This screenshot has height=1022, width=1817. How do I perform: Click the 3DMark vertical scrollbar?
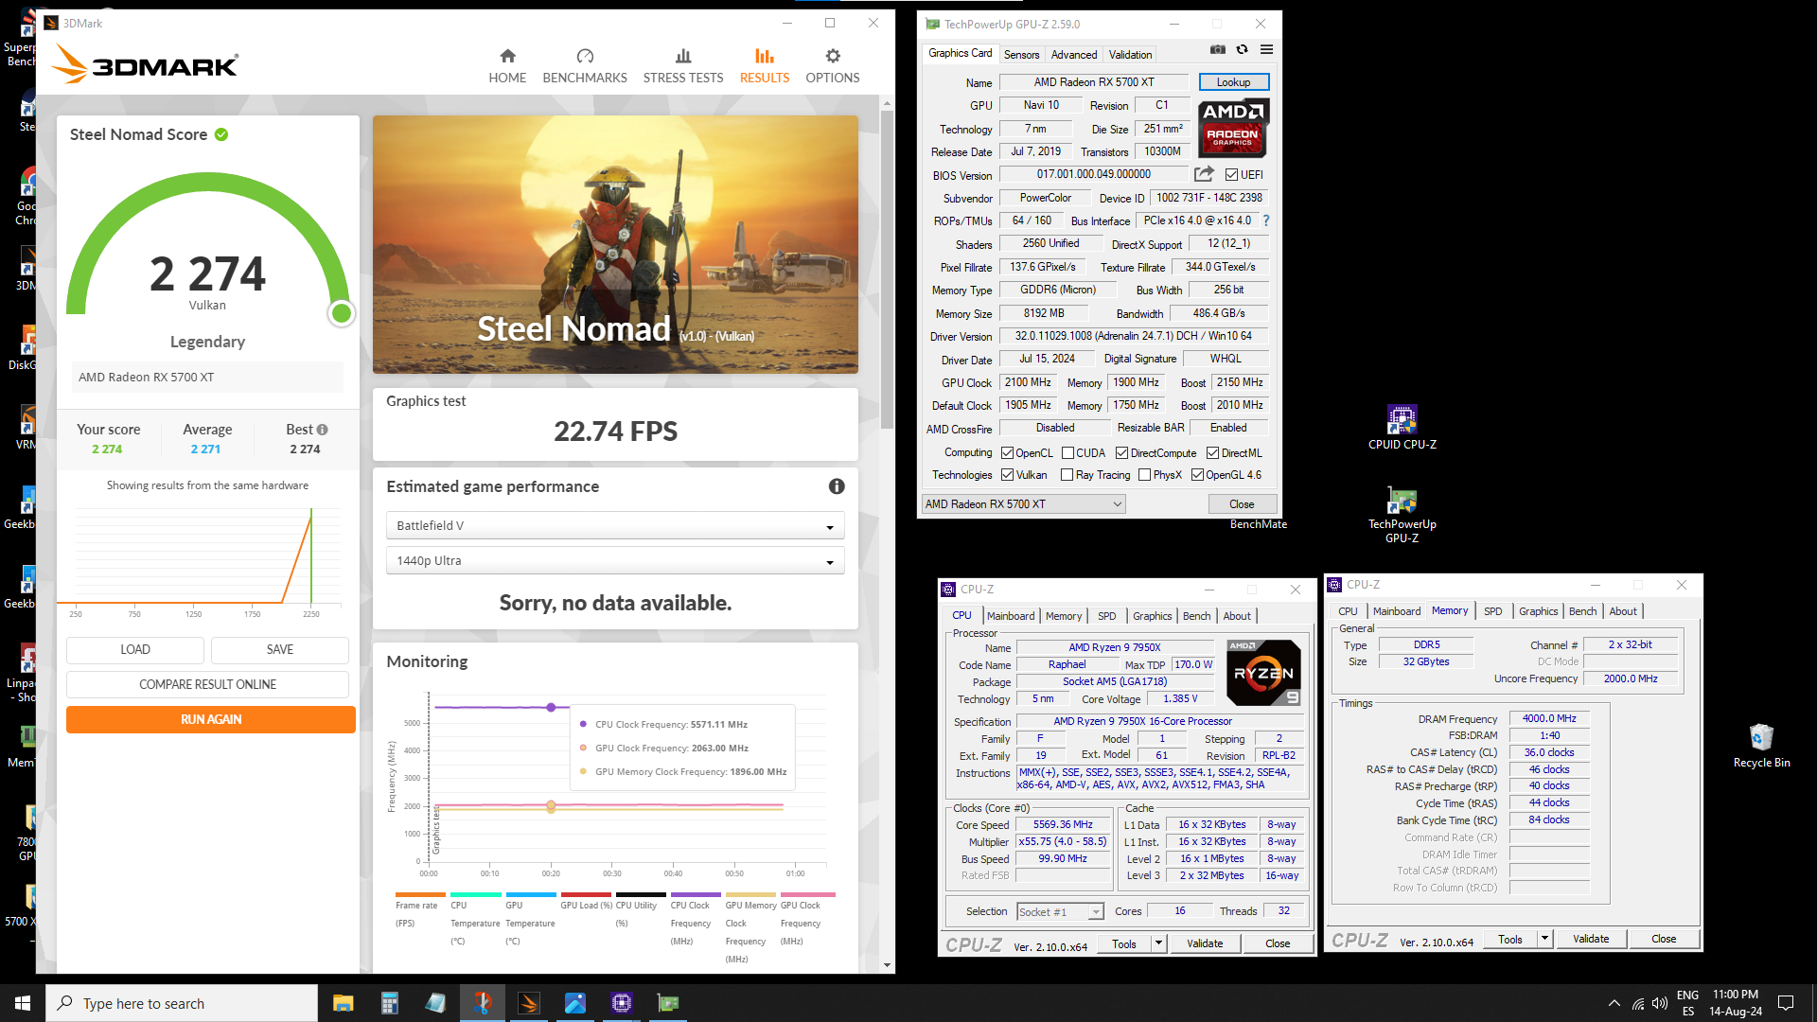click(887, 270)
